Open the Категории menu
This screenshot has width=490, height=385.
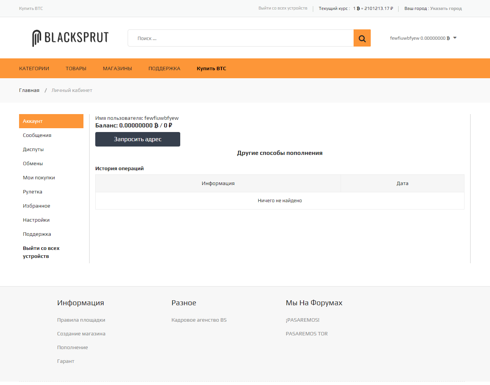34,69
